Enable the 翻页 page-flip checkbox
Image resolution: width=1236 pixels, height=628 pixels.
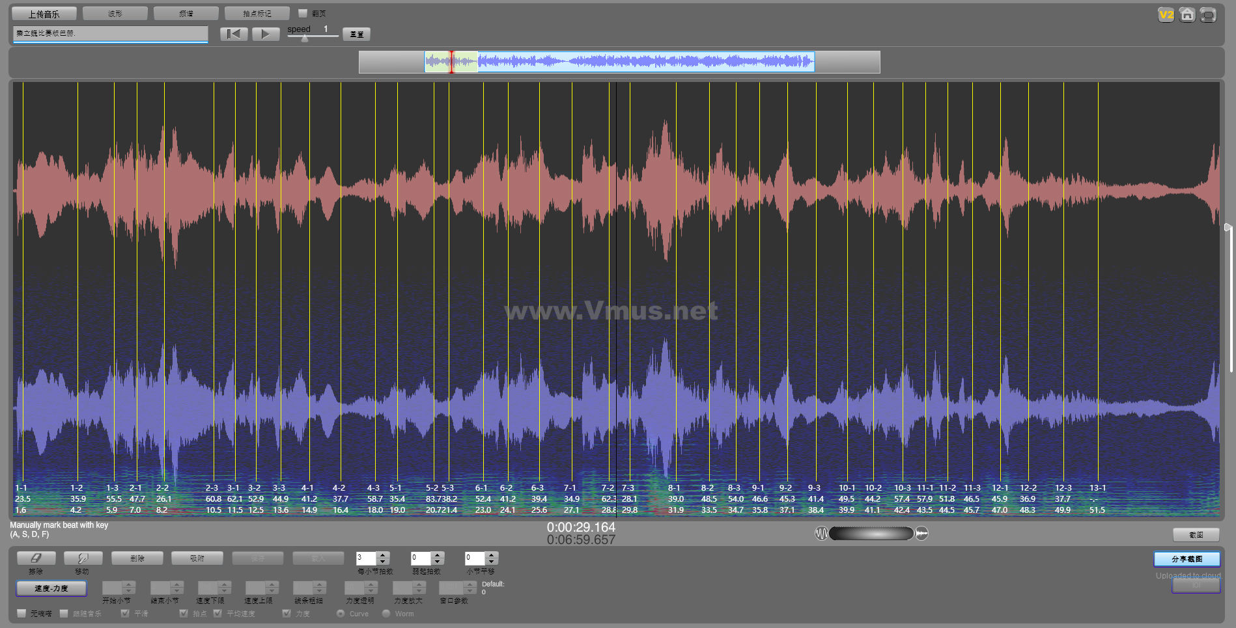click(303, 13)
